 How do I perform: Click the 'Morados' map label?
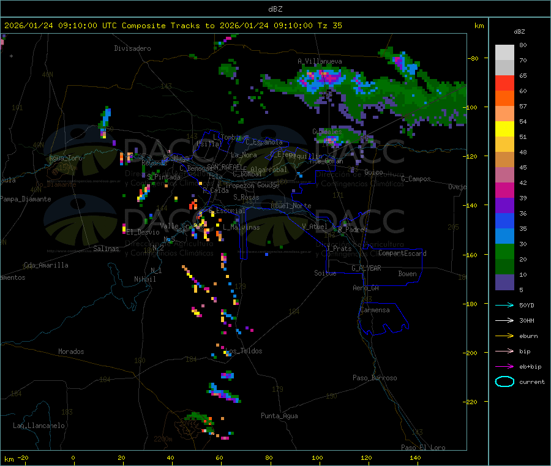[x=71, y=351]
